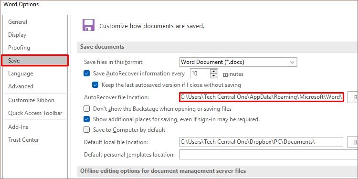Click the AutoRecover file location field
The image size is (358, 179).
(262, 97)
